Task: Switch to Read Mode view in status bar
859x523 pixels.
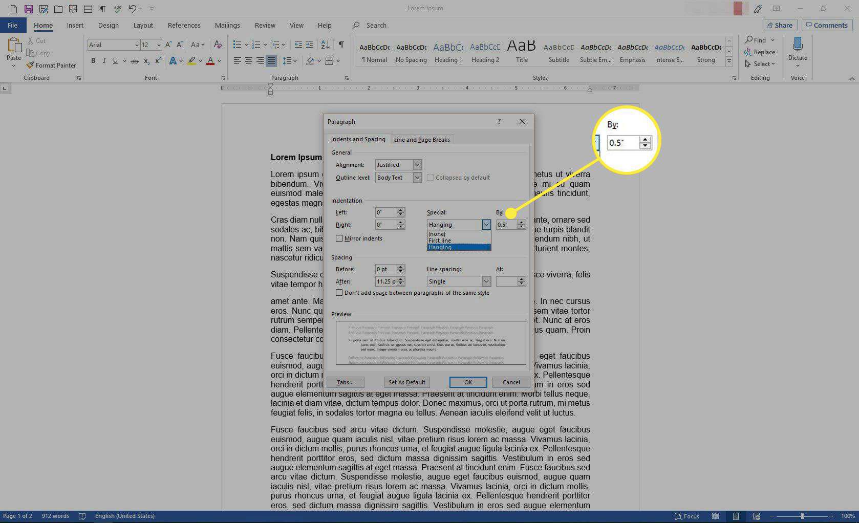Action: click(716, 516)
